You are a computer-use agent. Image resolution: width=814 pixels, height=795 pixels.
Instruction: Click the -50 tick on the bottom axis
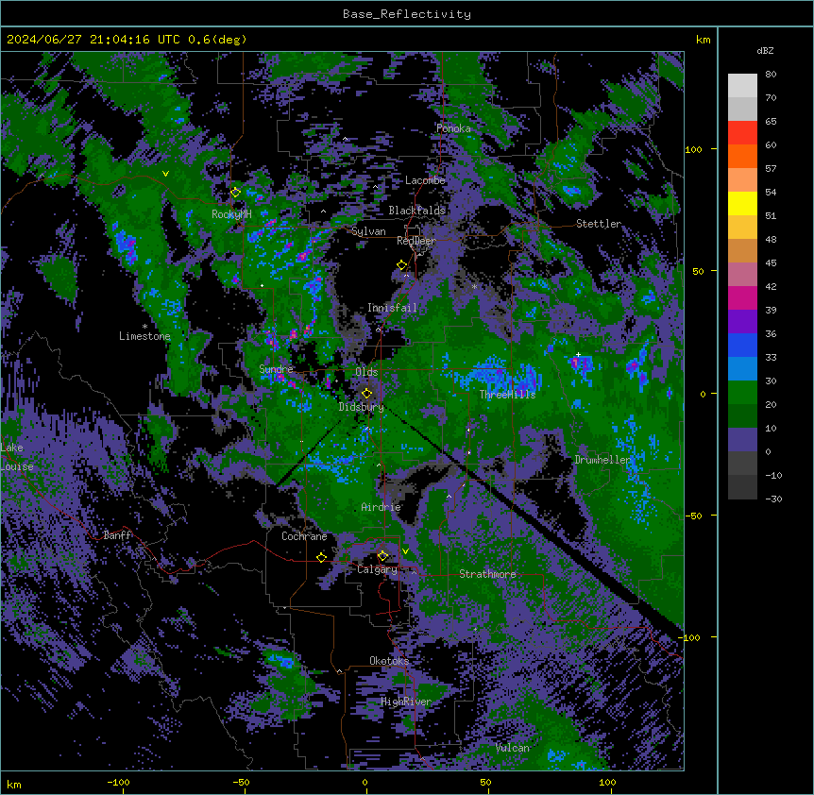[x=241, y=783]
